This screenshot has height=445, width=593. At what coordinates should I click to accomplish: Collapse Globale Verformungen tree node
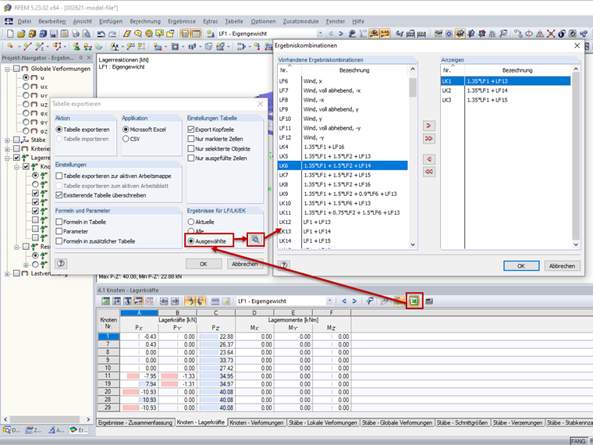point(7,69)
